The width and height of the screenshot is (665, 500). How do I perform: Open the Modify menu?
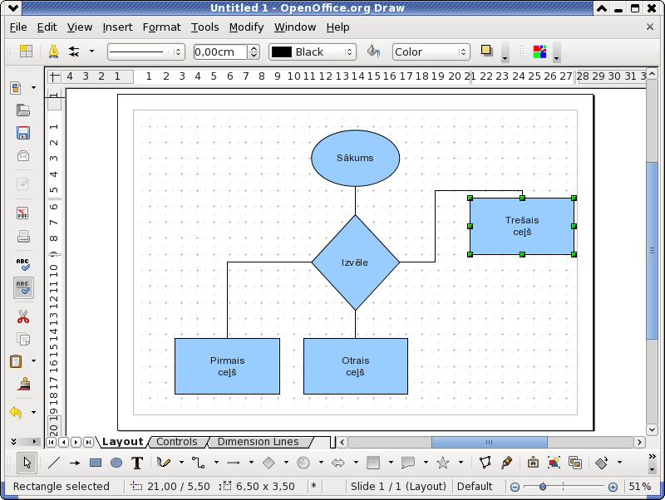[246, 27]
